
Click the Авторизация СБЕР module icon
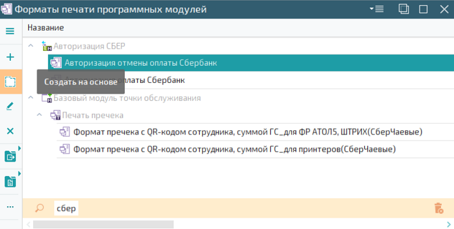pos(47,46)
